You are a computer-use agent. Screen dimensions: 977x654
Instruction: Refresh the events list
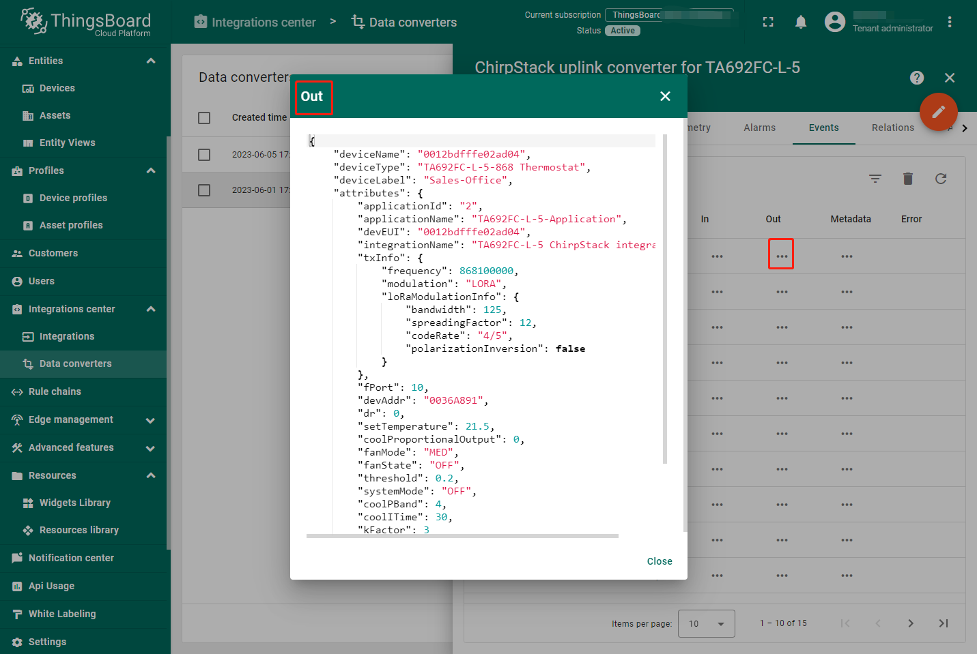(x=941, y=179)
